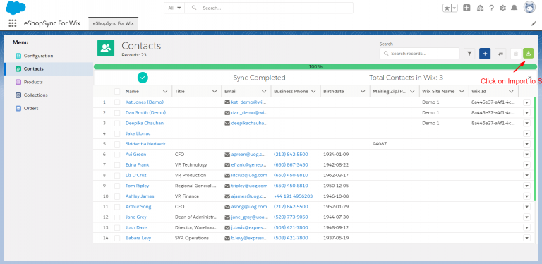Check the box for Babara Levy
This screenshot has width=542, height=264.
(x=118, y=238)
